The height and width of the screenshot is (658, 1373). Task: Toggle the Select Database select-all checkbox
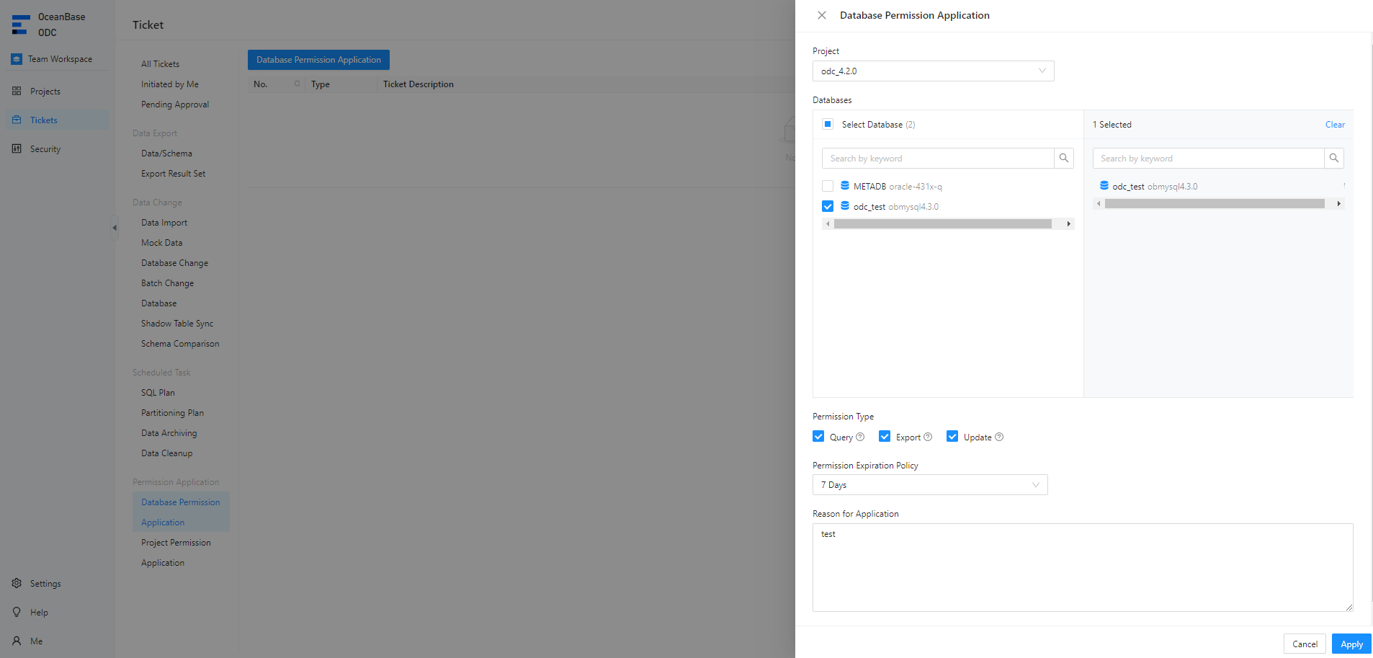(x=828, y=124)
